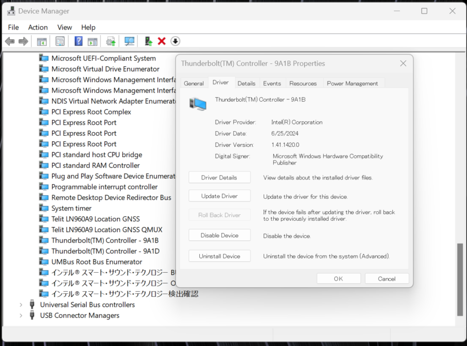The width and height of the screenshot is (467, 346).
Task: Expand the USB Connector Managers node
Action: (x=21, y=315)
